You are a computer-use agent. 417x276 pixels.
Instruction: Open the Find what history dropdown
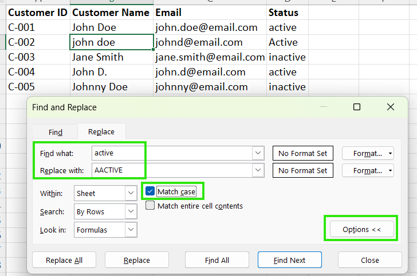tap(258, 153)
